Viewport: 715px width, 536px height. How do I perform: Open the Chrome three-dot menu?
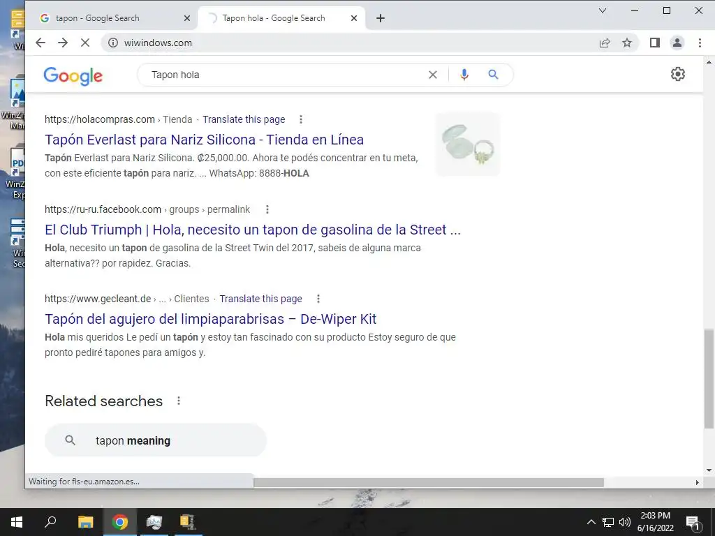tap(700, 43)
